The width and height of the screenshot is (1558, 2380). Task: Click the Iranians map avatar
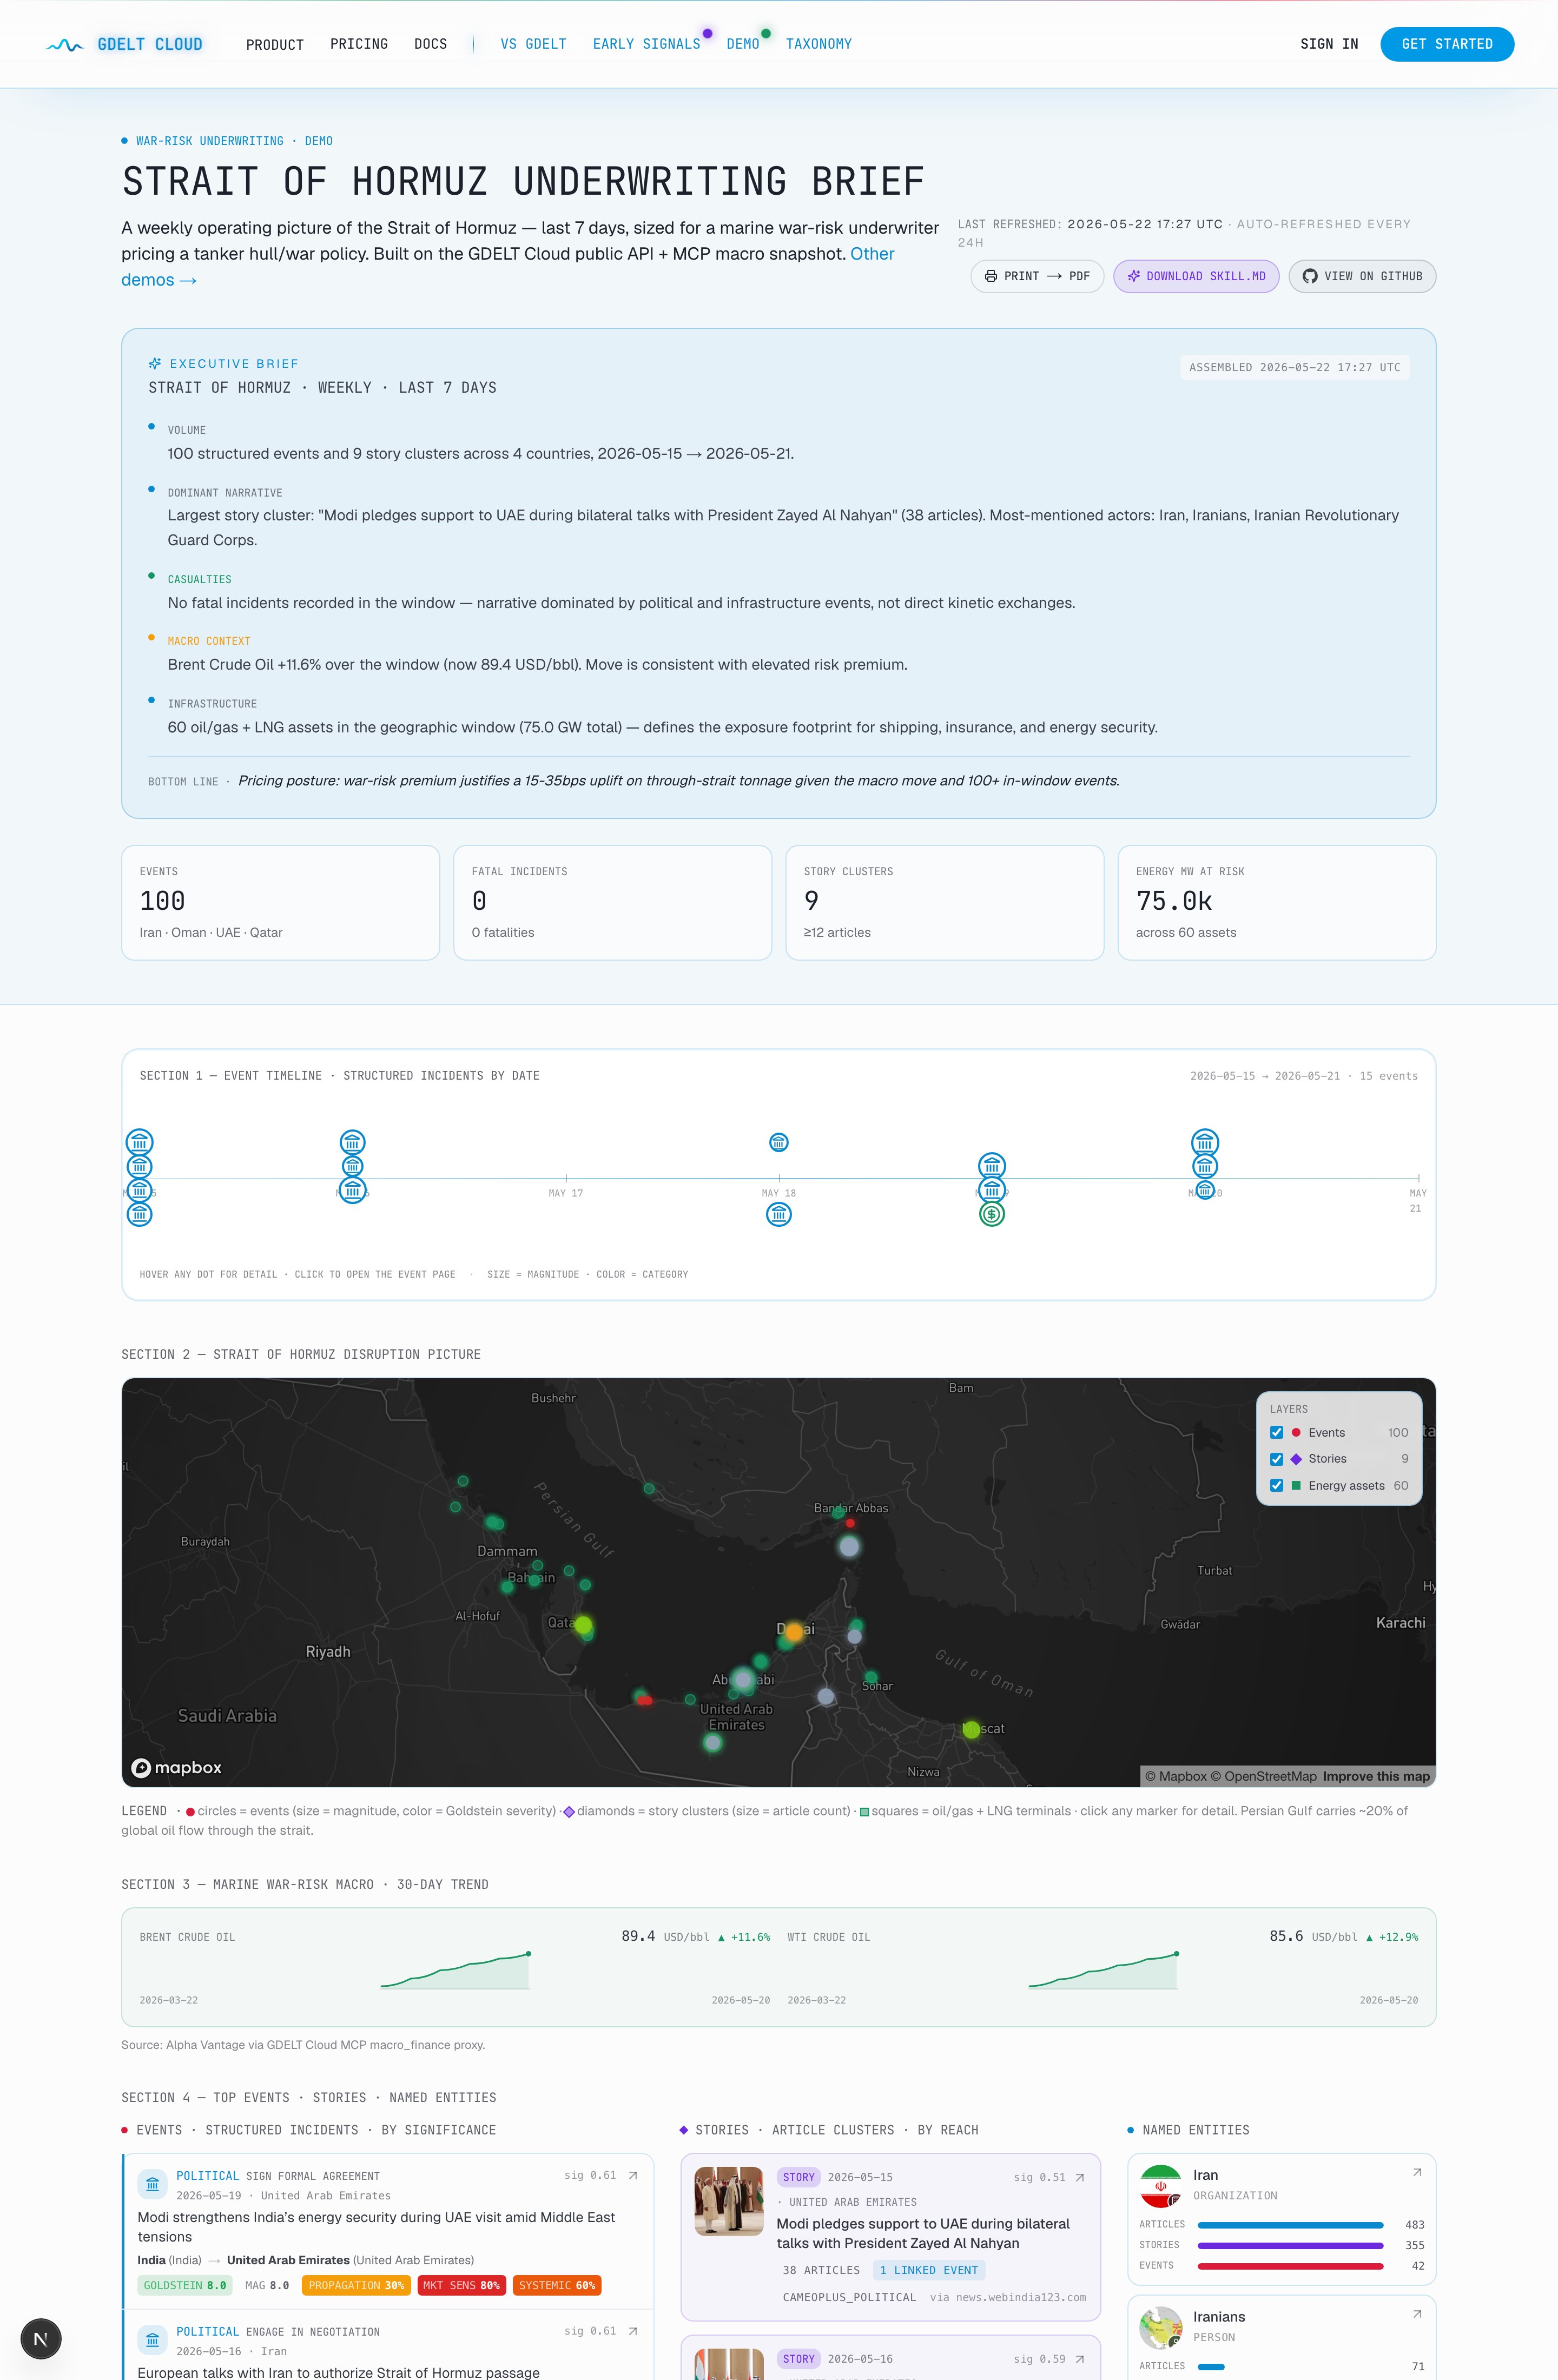coord(1160,2328)
